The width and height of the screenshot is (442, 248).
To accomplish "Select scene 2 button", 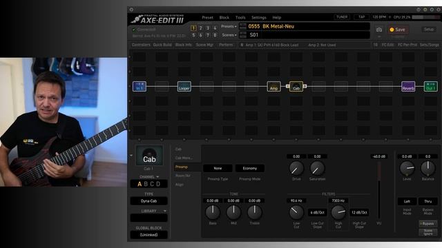I will pos(201,28).
